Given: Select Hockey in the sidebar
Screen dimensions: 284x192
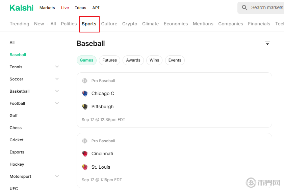Looking at the screenshot, I should (x=17, y=164).
